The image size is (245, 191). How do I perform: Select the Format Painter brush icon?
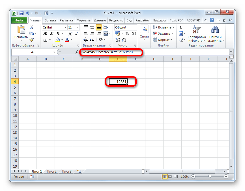pyautogui.click(x=32, y=40)
